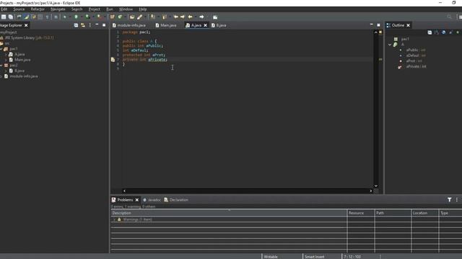Expand Main.java in Package Explorer
The image size is (462, 259).
click(x=6, y=60)
